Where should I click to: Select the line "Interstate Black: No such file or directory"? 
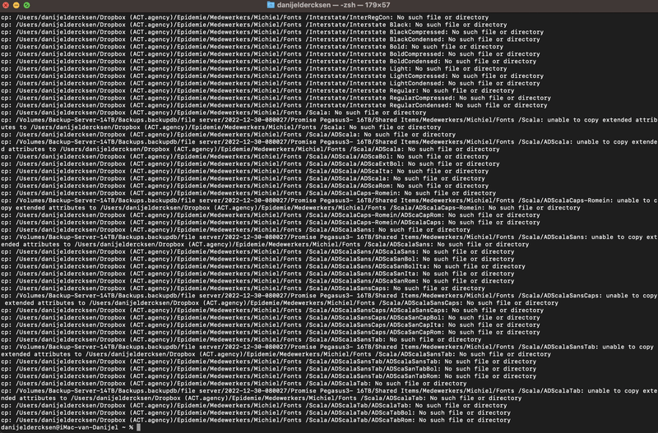click(x=254, y=25)
